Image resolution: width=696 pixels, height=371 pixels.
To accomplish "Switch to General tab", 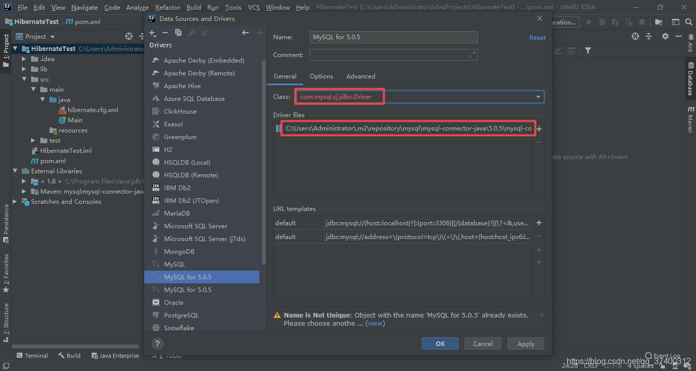I will pos(285,76).
